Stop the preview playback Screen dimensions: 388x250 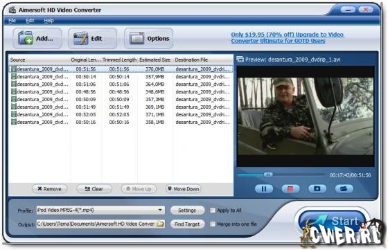(290, 188)
